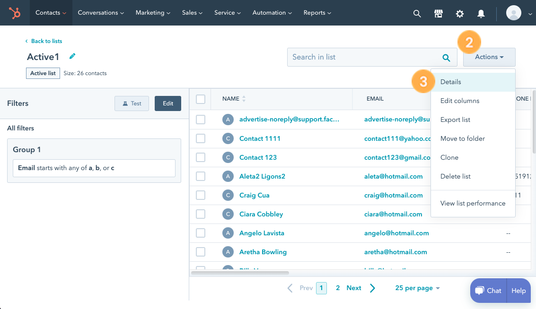This screenshot has width=536, height=309.
Task: Click the avatar beside Aretha Bowling
Action: pyautogui.click(x=228, y=252)
